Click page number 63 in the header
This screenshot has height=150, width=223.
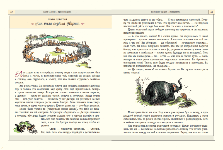pos(212,12)
